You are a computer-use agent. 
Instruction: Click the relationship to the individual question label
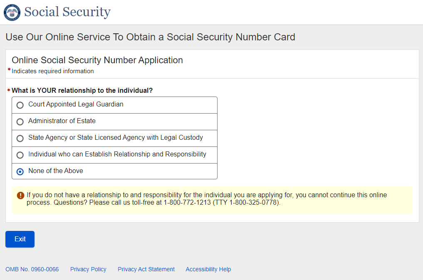pyautogui.click(x=82, y=90)
